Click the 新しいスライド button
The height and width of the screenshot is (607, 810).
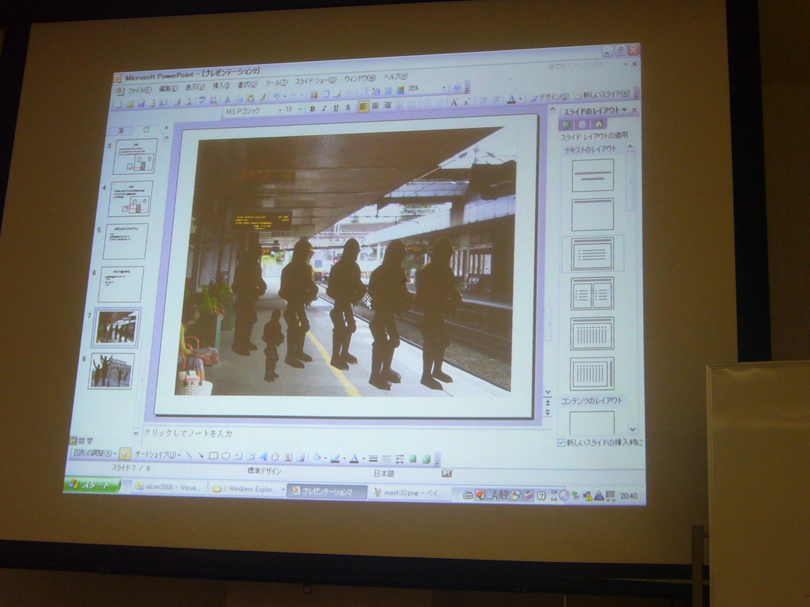[x=603, y=94]
